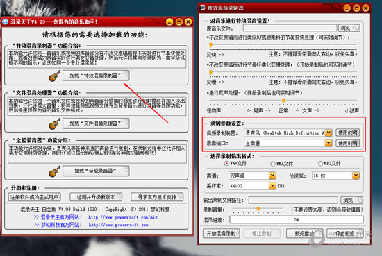Click the 16 位 bit depth value
Viewport: 382px width, 256px height.
pos(319,176)
